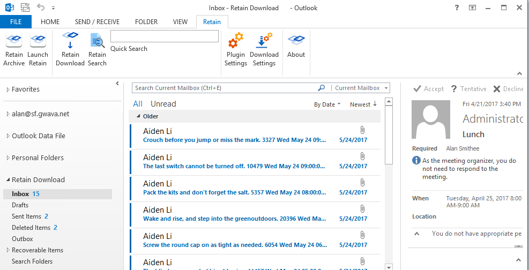
Task: Click the Undo arrow in title bar
Action: 41,8
